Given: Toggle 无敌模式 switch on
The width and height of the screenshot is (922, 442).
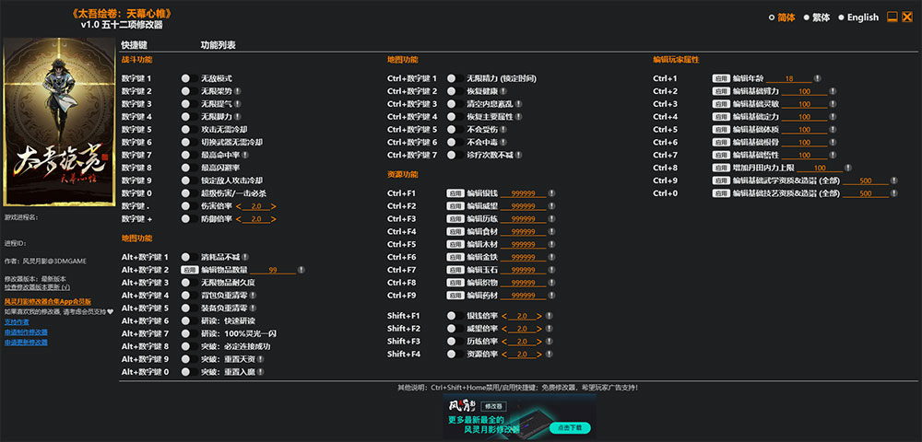Looking at the screenshot, I should (x=189, y=78).
